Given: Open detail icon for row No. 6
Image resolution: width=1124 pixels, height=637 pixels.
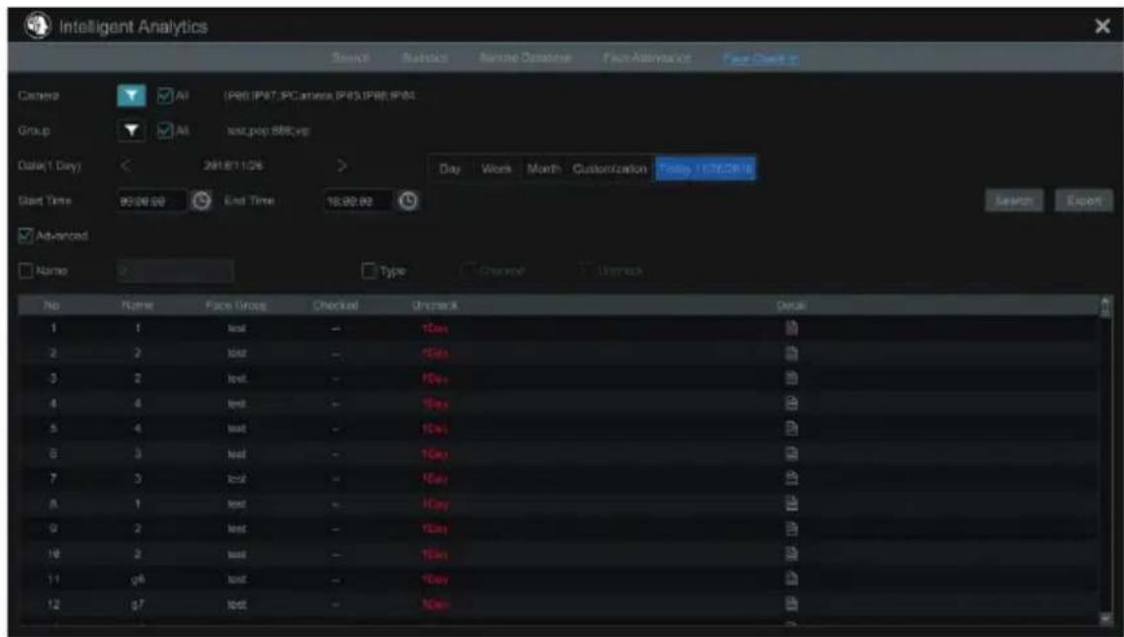Looking at the screenshot, I should (x=791, y=453).
